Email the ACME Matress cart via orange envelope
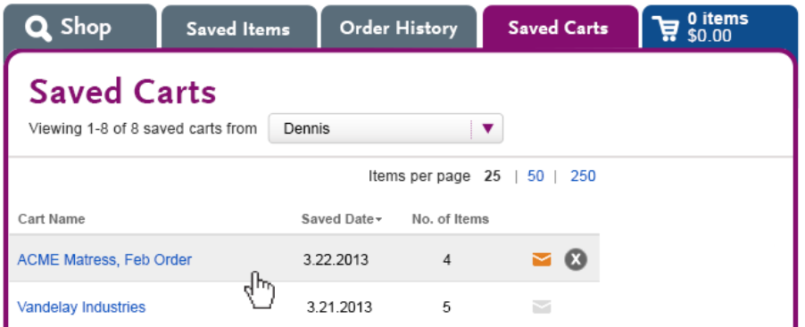This screenshot has width=805, height=327. pos(542,260)
